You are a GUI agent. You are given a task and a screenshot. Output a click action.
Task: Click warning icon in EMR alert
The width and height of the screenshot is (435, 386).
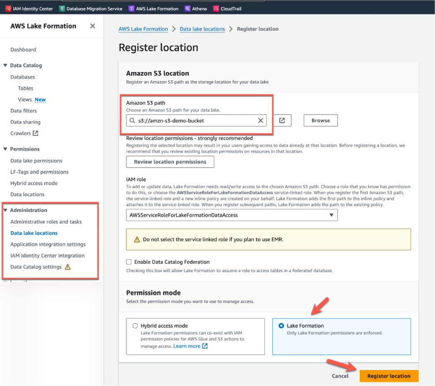(x=137, y=240)
